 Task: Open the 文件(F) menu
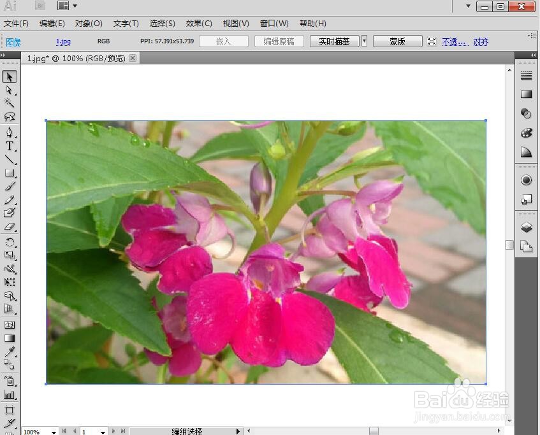pyautogui.click(x=16, y=24)
